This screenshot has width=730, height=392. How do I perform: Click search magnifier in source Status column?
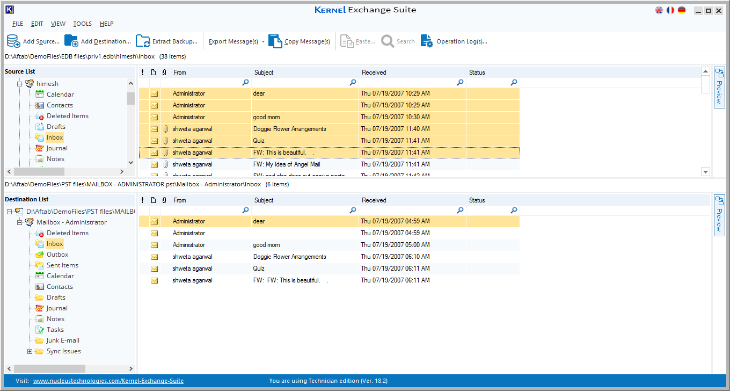[514, 83]
